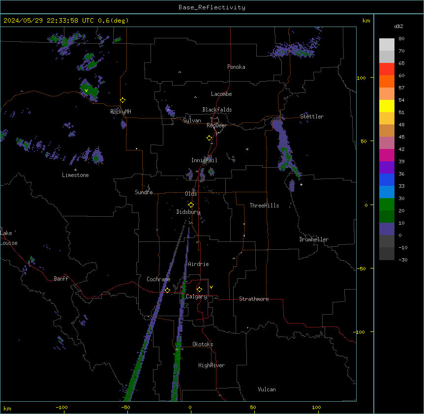
Task: Click the Lacombe city label
Action: pos(221,94)
